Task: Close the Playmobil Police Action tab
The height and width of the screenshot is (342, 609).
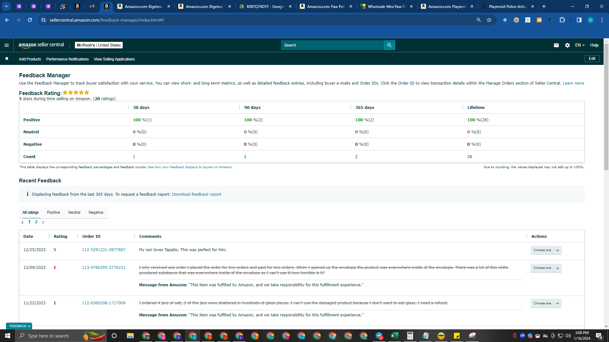Action: point(533,6)
